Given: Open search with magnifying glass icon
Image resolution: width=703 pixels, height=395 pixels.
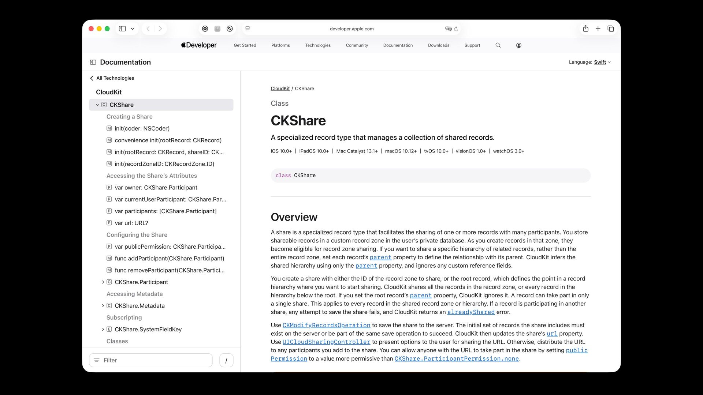Looking at the screenshot, I should (498, 45).
